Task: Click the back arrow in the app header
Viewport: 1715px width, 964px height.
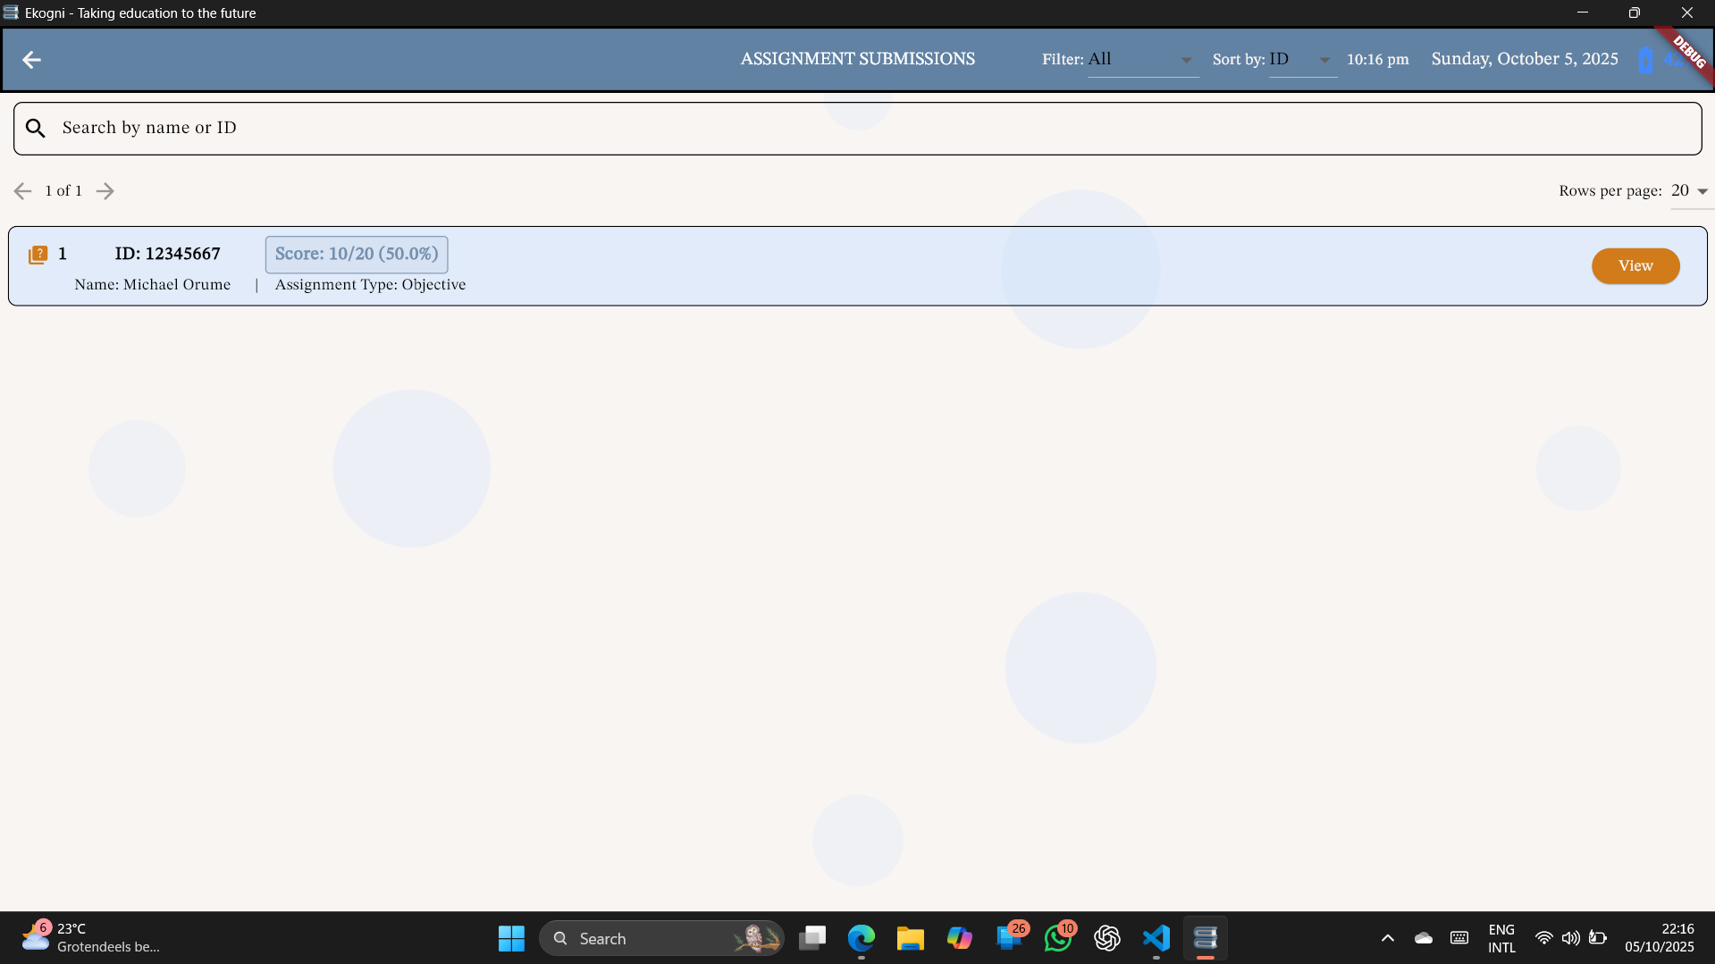Action: [32, 59]
